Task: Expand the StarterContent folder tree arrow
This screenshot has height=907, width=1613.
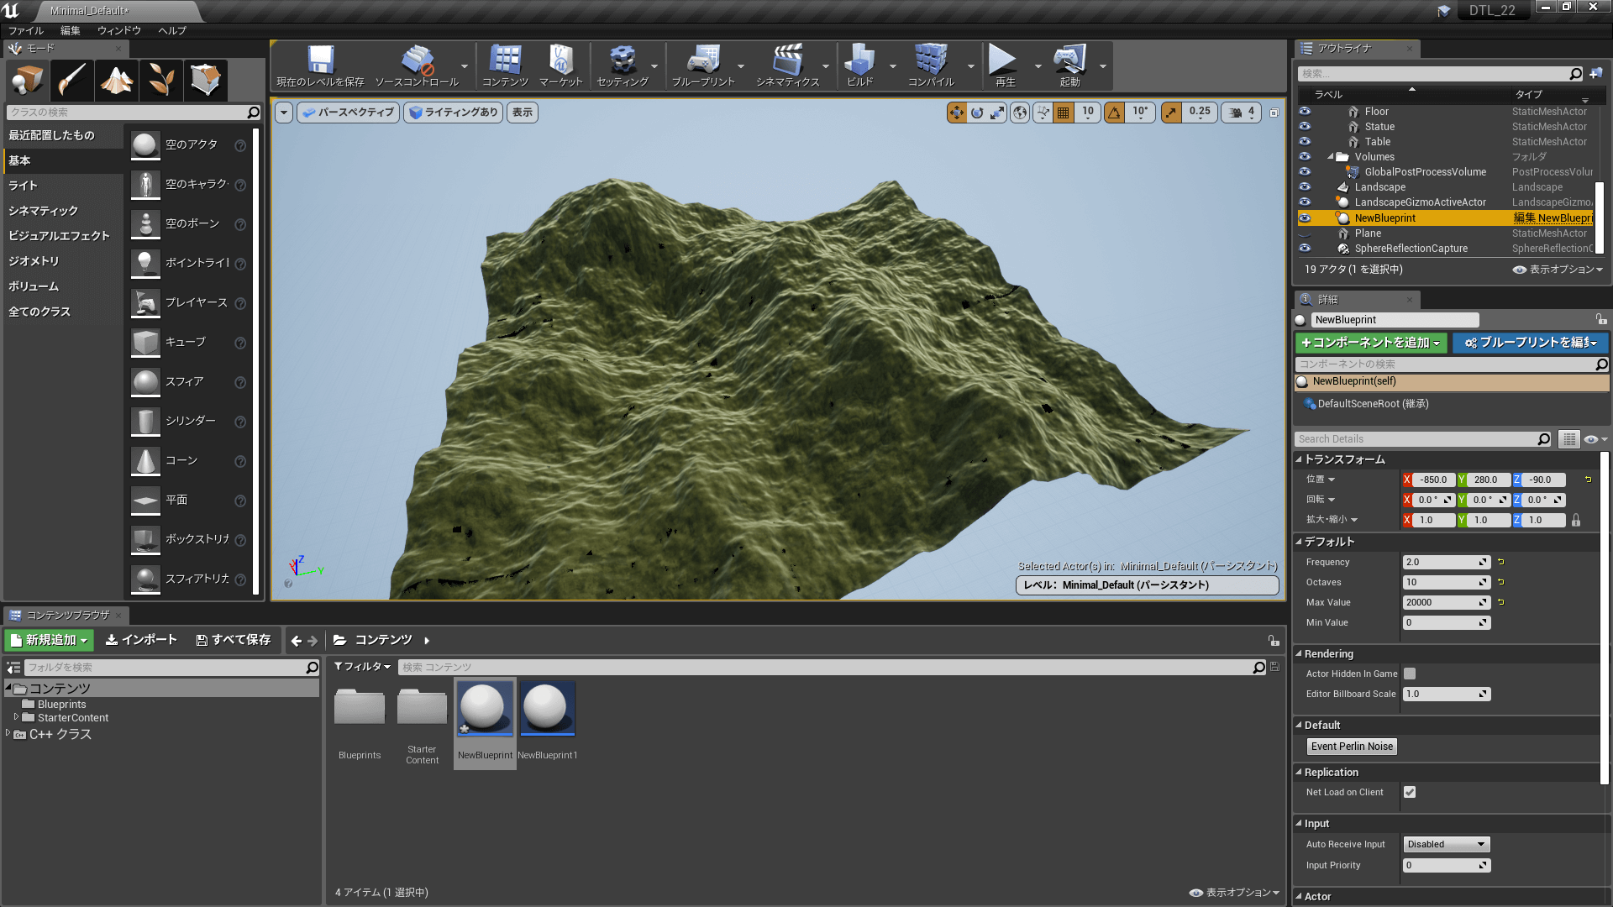Action: tap(16, 717)
